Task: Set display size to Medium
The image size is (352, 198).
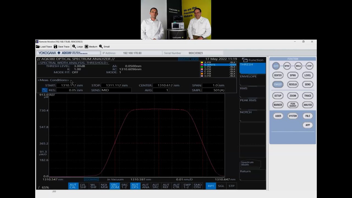Action: pos(91,47)
